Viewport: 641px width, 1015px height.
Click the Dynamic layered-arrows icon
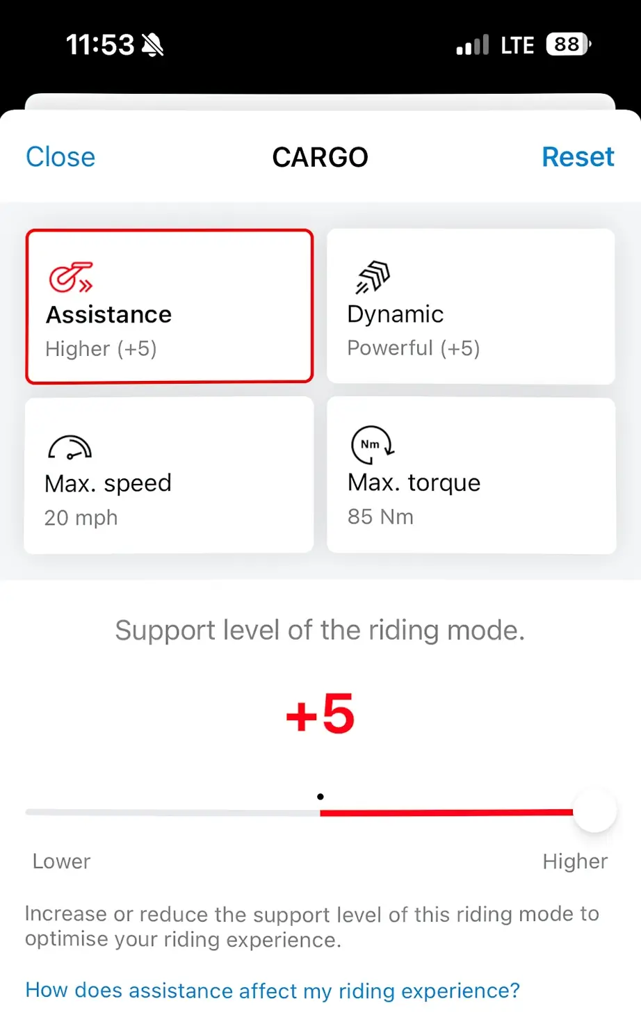click(371, 275)
